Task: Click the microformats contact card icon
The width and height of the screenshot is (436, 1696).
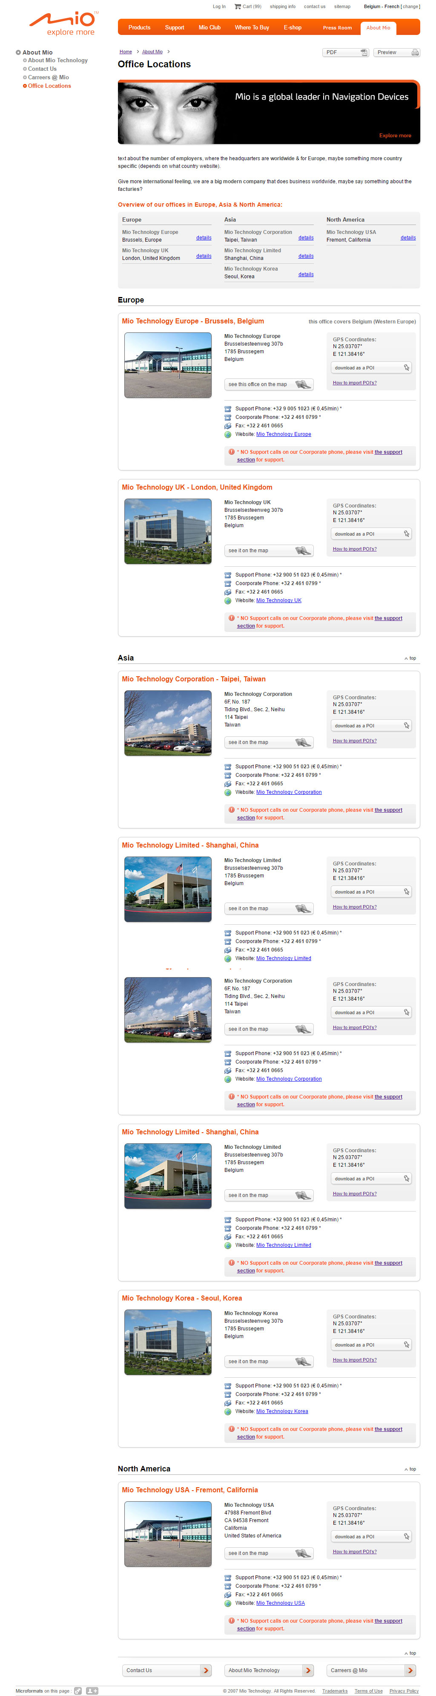Action: click(92, 1690)
